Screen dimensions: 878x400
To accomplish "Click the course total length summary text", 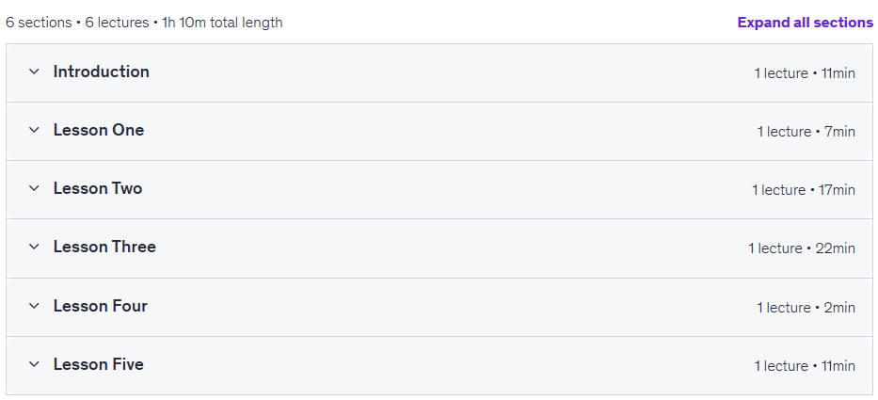I will [x=145, y=23].
